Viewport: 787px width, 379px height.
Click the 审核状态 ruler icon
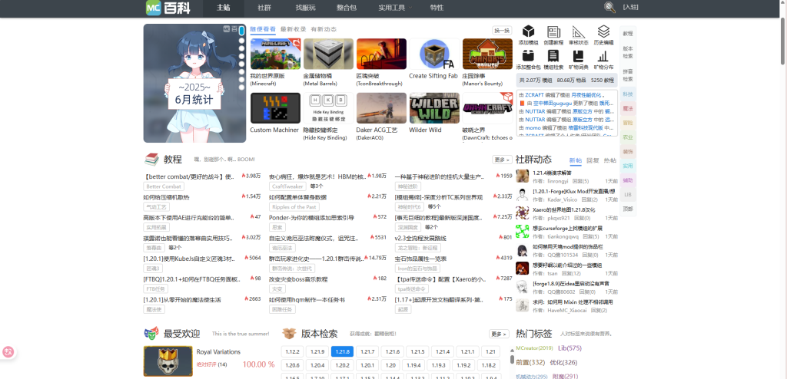(x=579, y=32)
